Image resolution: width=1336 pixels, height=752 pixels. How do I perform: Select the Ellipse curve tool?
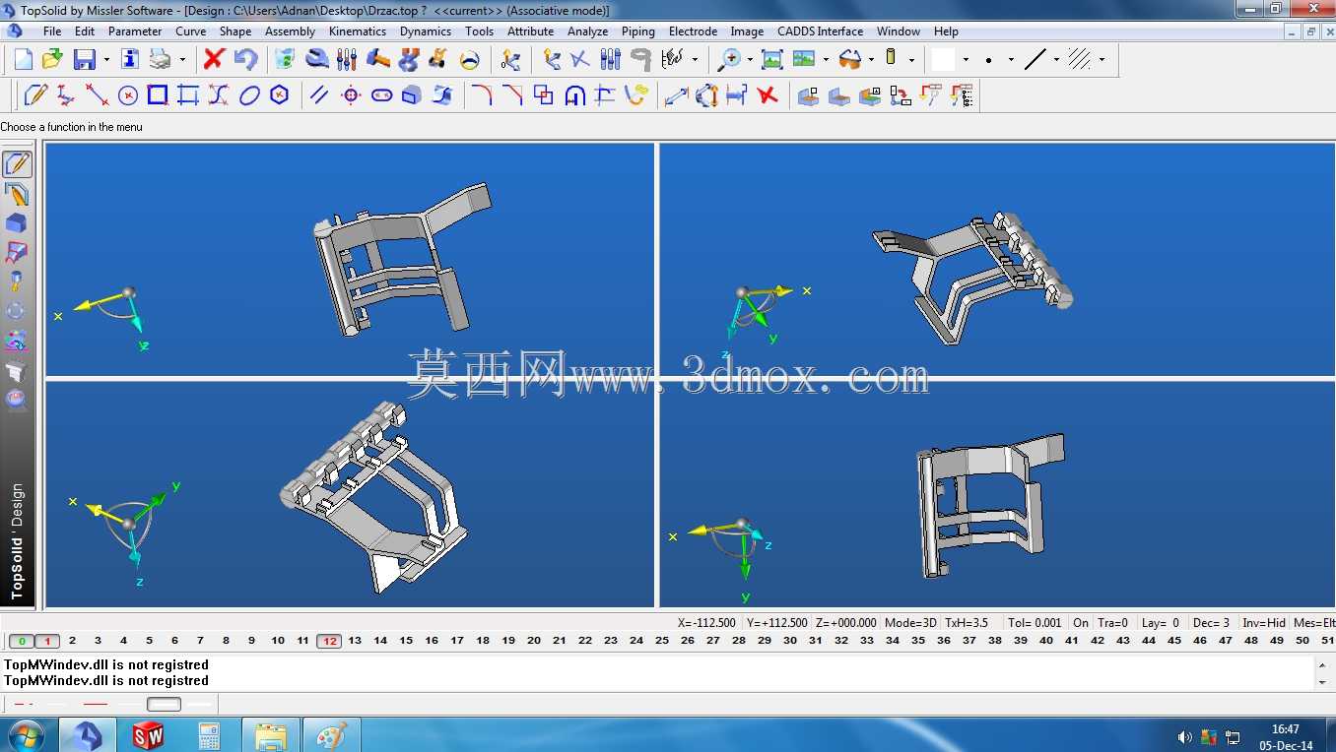point(249,95)
